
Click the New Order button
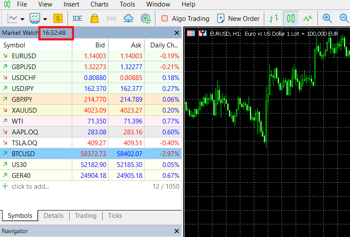[238, 19]
